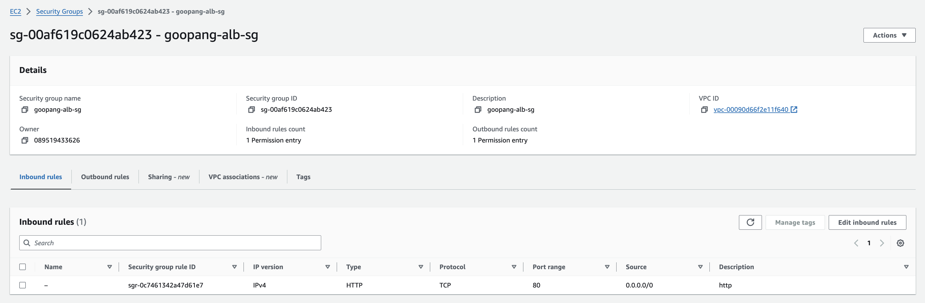This screenshot has width=925, height=303.
Task: Copy the Owner account number
Action: (x=25, y=140)
